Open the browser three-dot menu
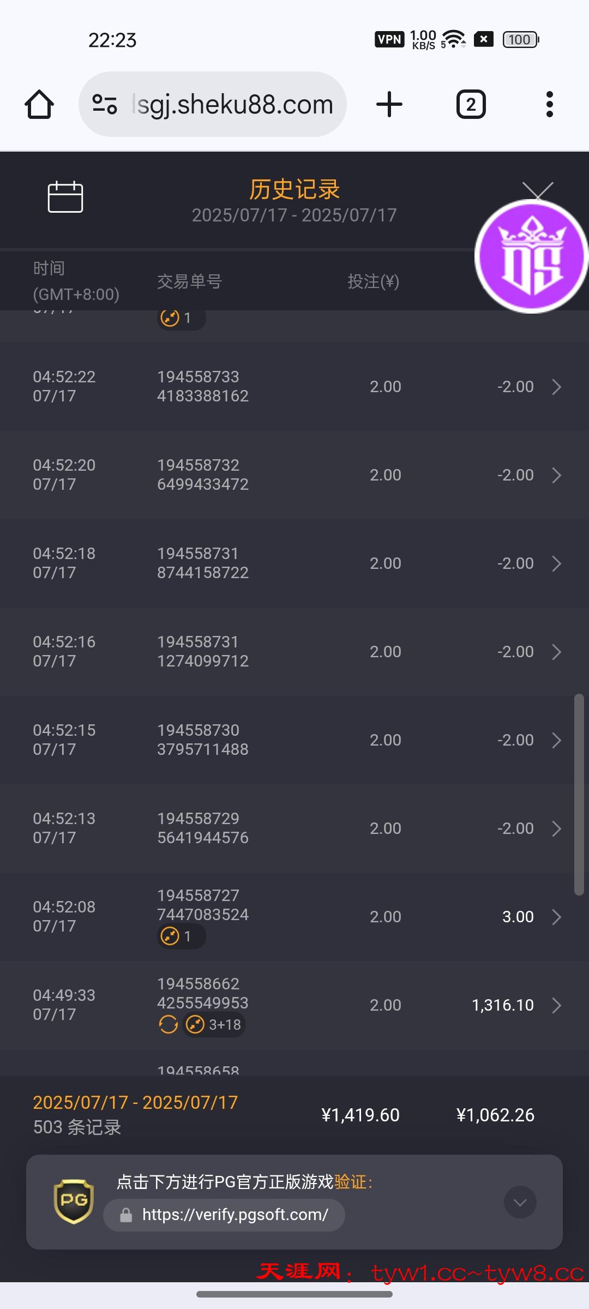Viewport: 589px width, 1309px height. tap(549, 104)
